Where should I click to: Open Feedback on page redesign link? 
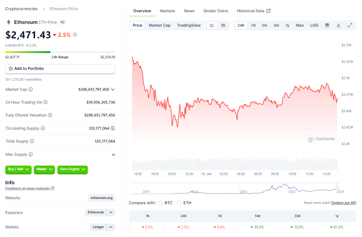[x=27, y=188]
